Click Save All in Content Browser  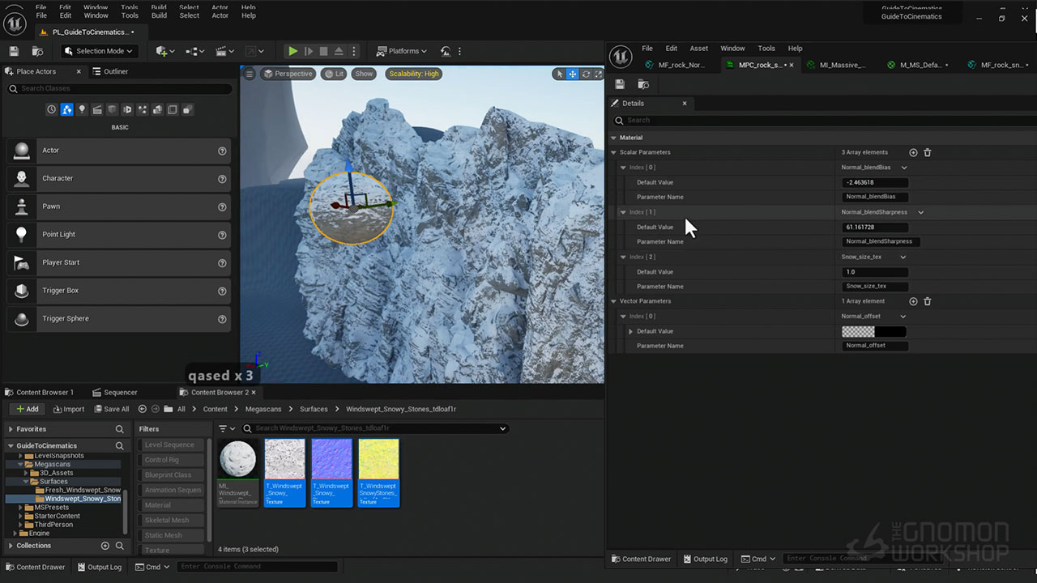coord(111,409)
